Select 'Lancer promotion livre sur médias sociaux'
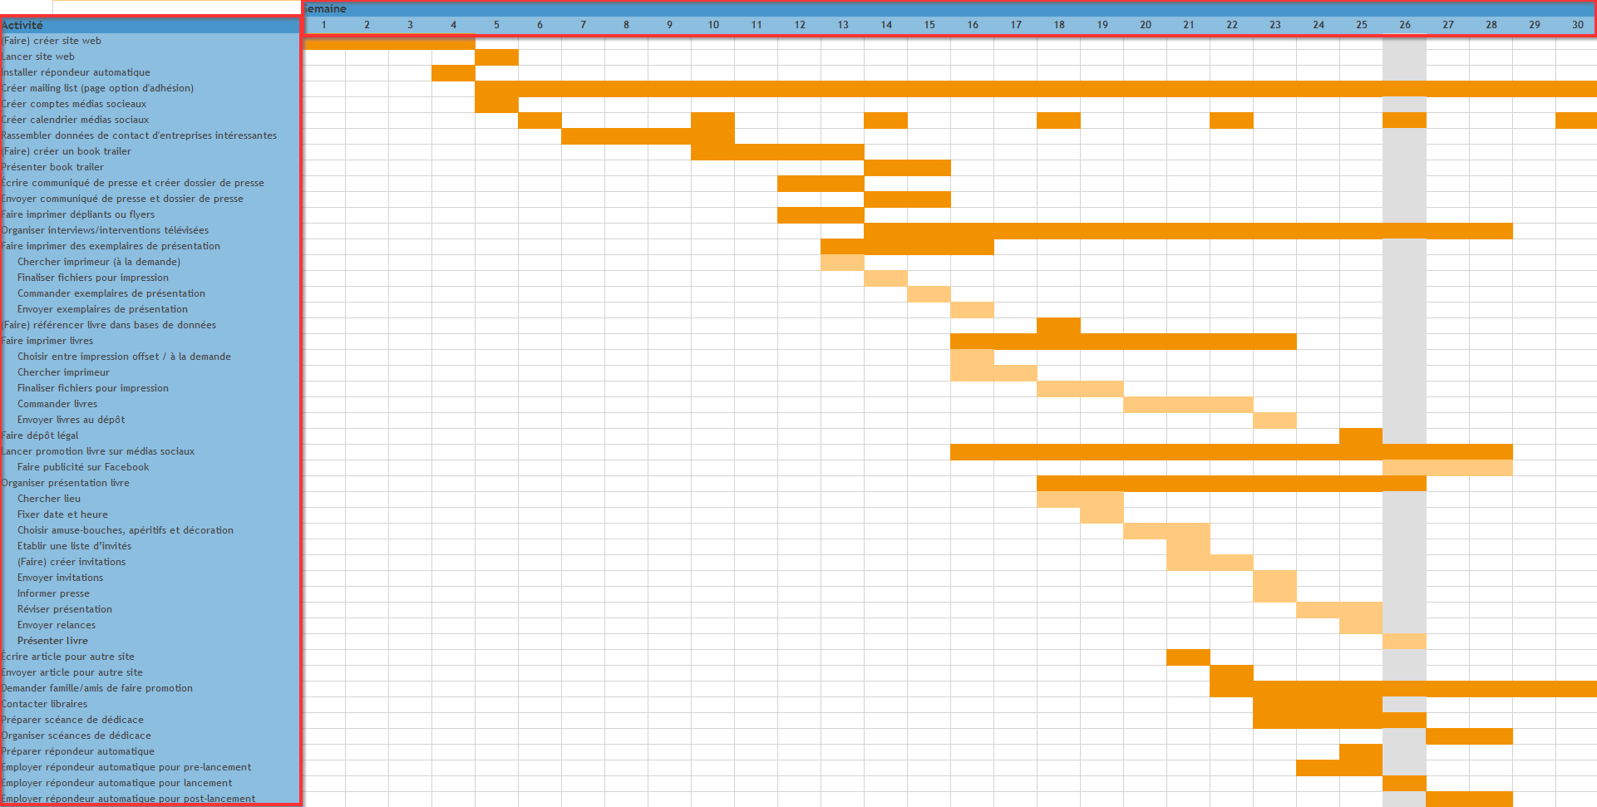 150,451
